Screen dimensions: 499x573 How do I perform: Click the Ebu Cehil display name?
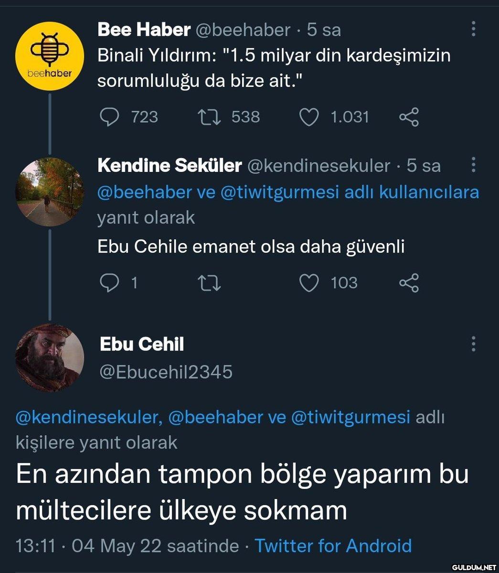(x=142, y=344)
